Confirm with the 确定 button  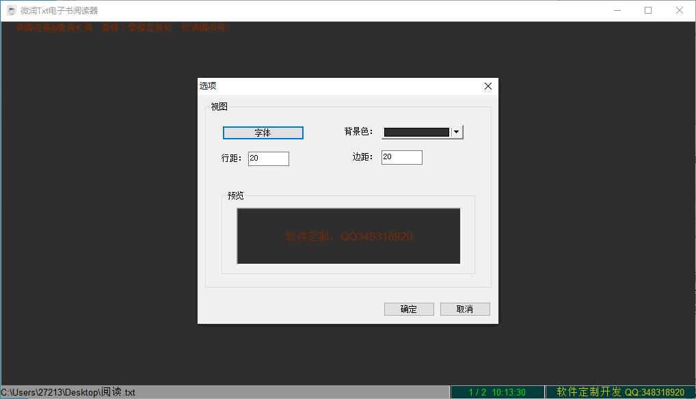pos(409,309)
